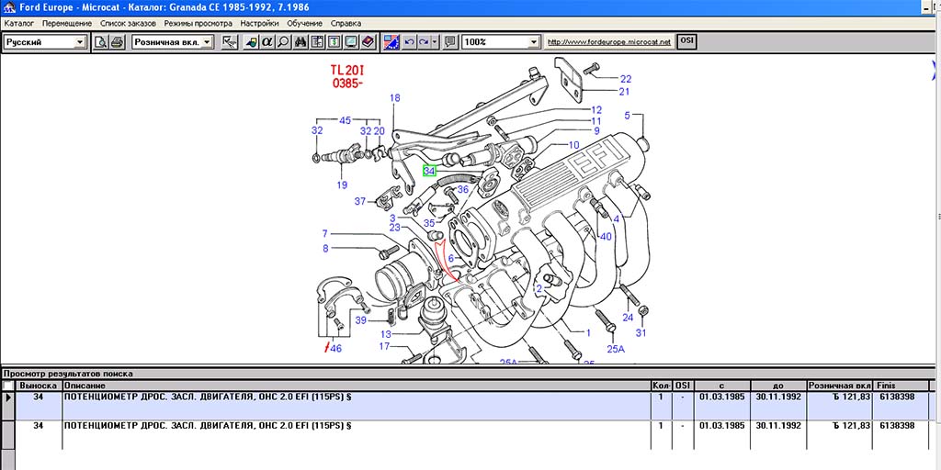Click the green arrows page icon in toolbar
The height and width of the screenshot is (470, 941).
(334, 42)
